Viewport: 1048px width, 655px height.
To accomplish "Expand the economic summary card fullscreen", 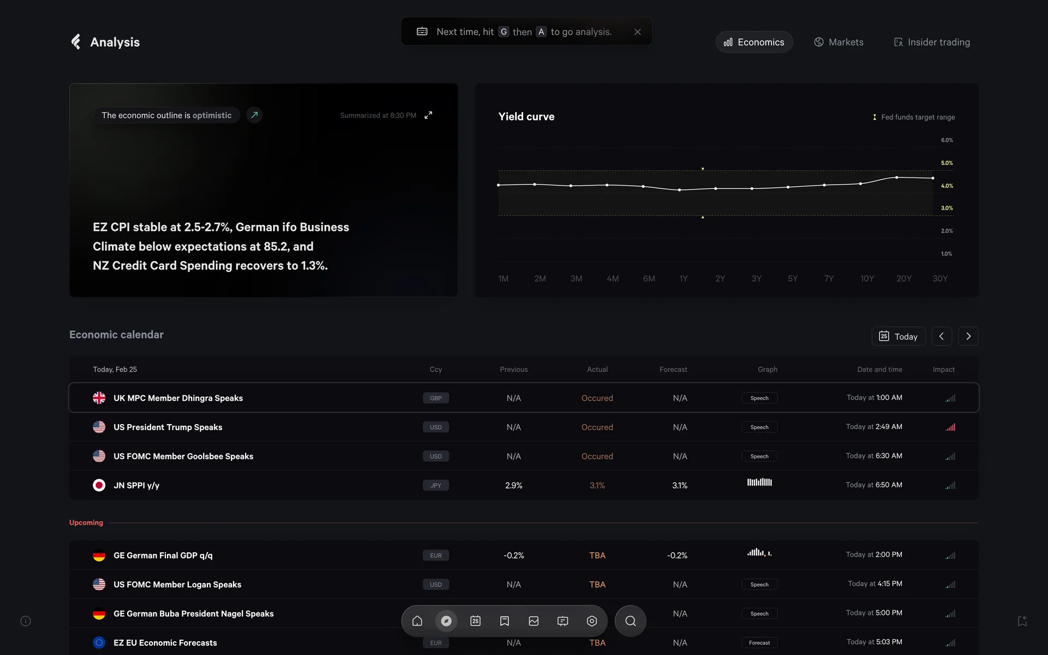I will pos(428,115).
